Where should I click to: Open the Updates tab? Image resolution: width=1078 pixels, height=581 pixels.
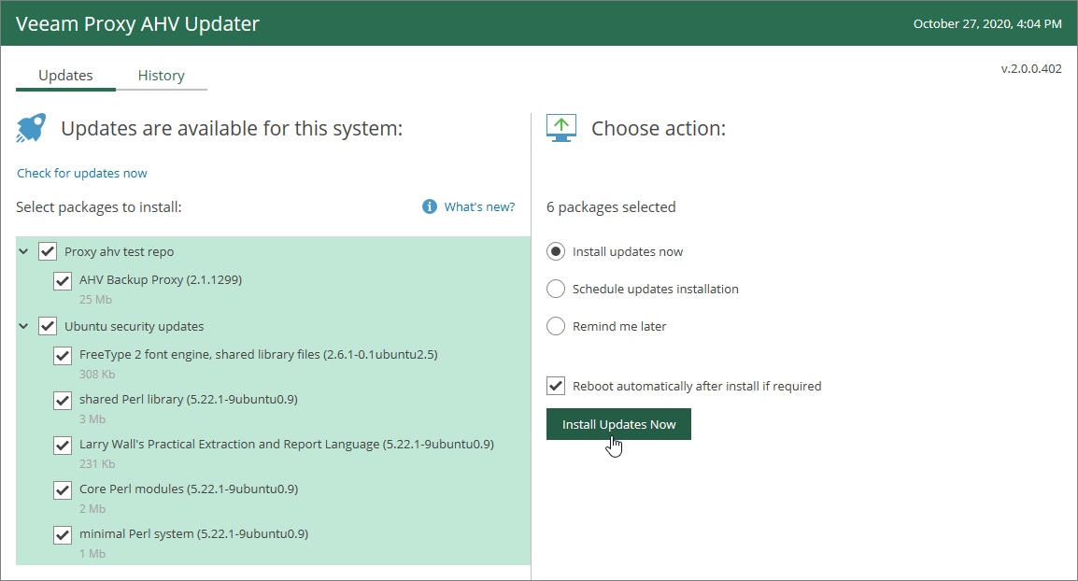point(65,76)
